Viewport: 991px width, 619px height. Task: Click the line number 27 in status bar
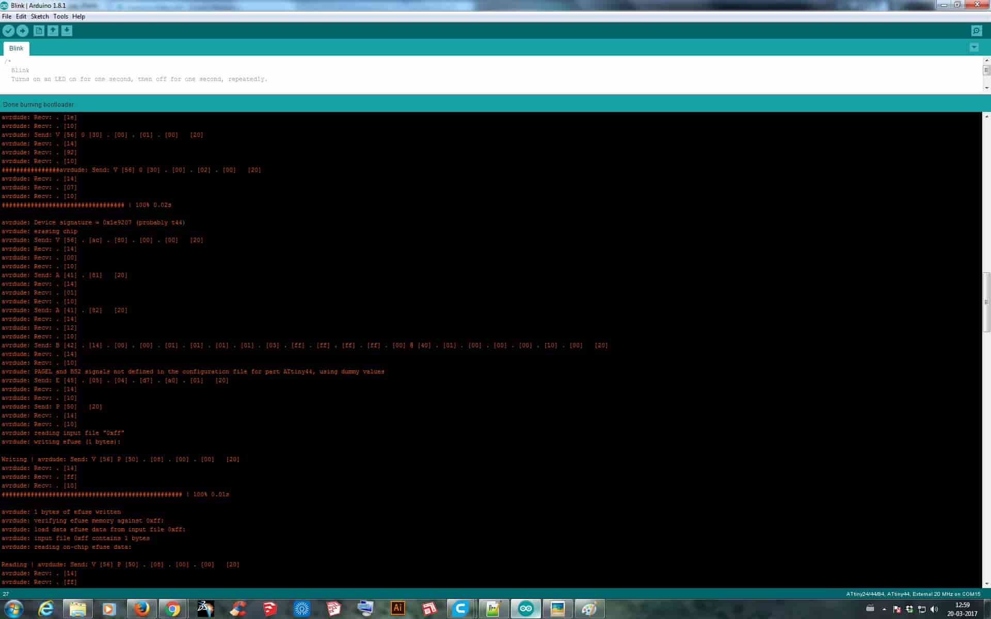tap(6, 594)
